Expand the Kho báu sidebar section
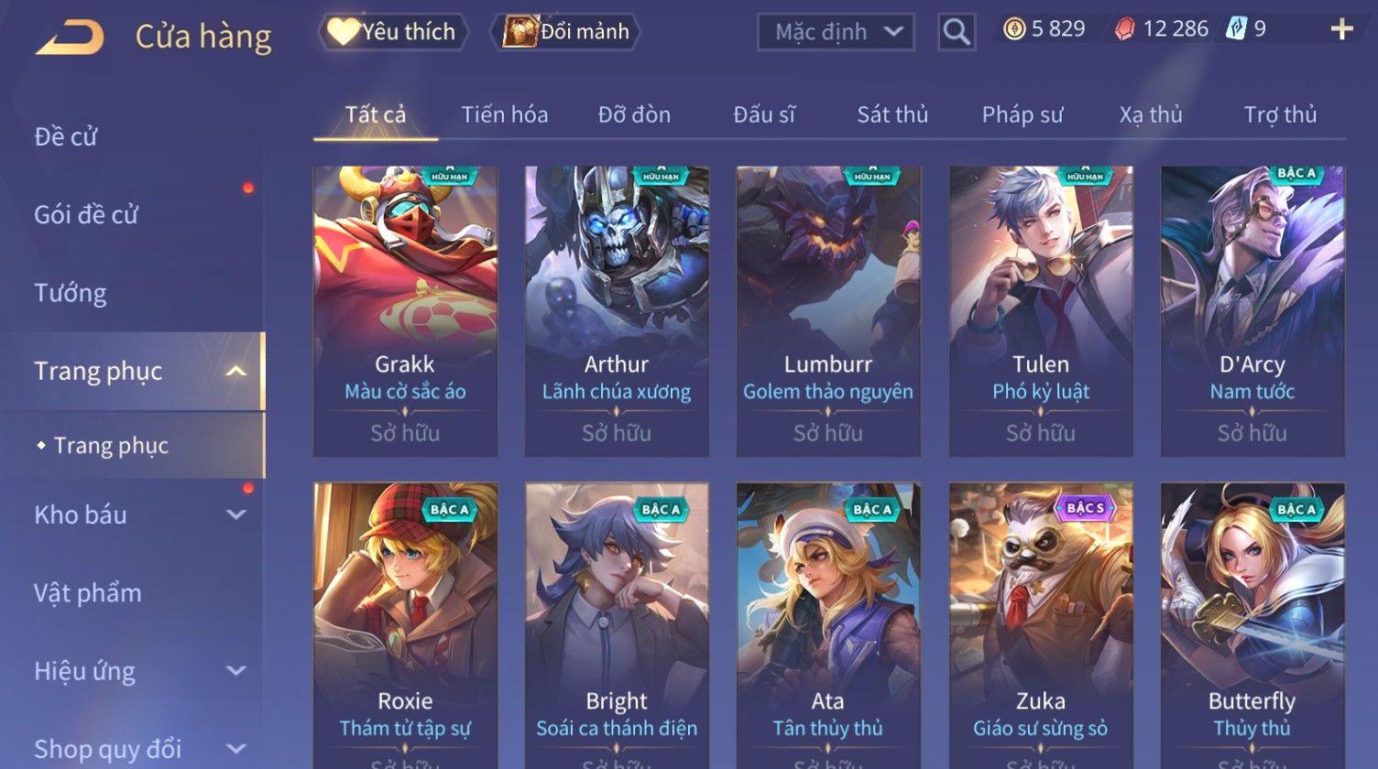Screen dimensions: 1378x769 click(x=235, y=514)
